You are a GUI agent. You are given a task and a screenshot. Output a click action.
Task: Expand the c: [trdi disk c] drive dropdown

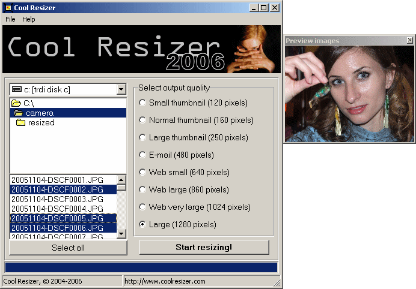(x=121, y=89)
